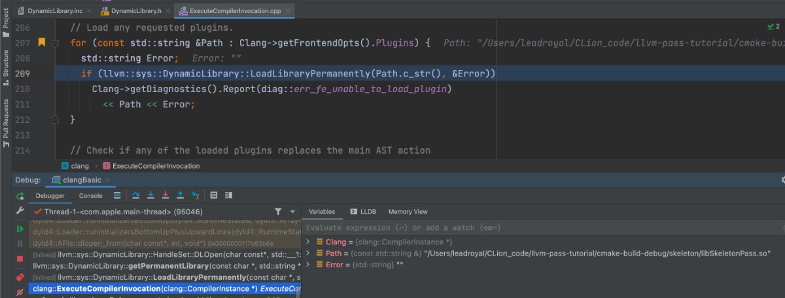The height and width of the screenshot is (298, 785).
Task: Rerun clangBasic debug session
Action: click(x=20, y=195)
